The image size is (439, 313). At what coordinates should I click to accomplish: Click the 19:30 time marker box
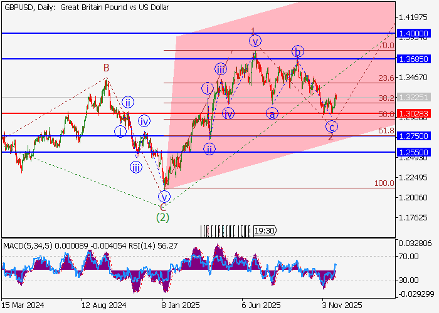coord(265,230)
